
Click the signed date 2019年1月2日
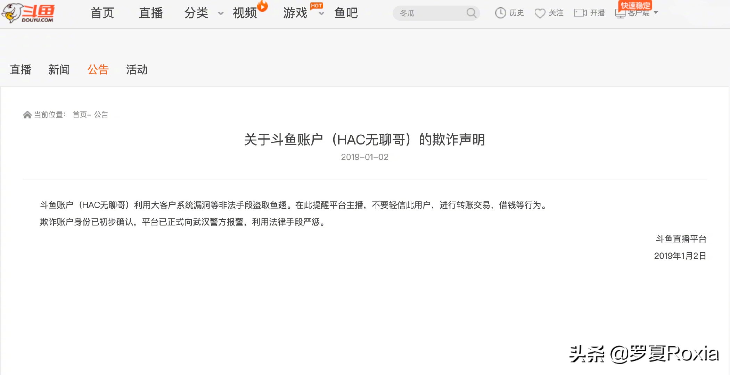680,256
